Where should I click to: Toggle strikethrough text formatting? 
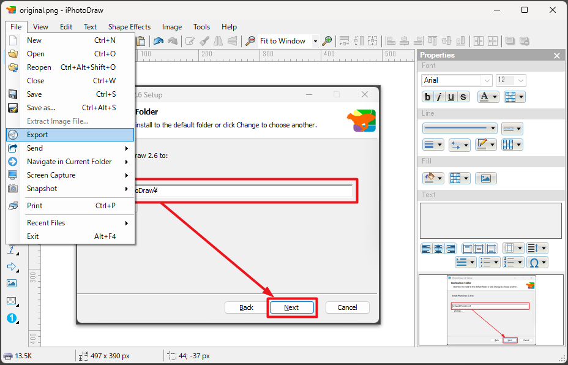click(x=463, y=97)
